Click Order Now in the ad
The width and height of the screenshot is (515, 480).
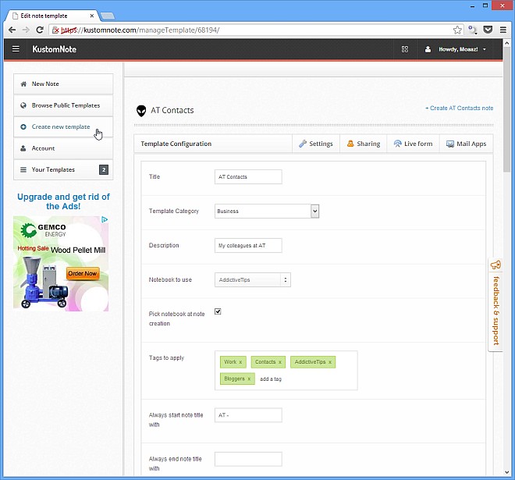point(83,274)
